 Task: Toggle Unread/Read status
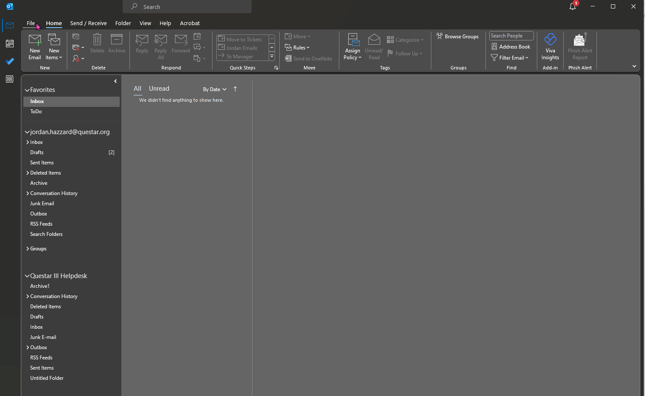pos(374,47)
